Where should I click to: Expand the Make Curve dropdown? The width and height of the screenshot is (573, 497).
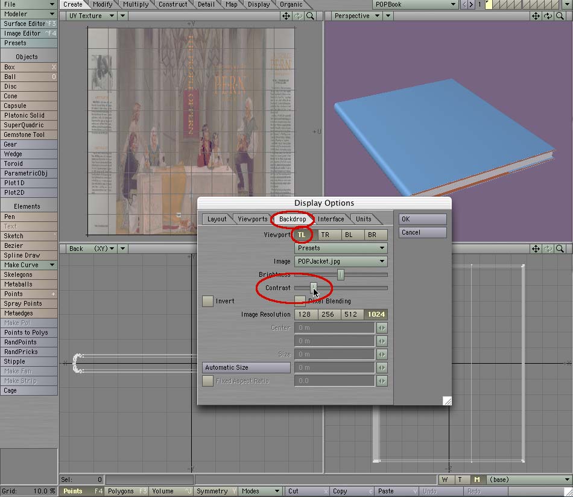pyautogui.click(x=28, y=265)
